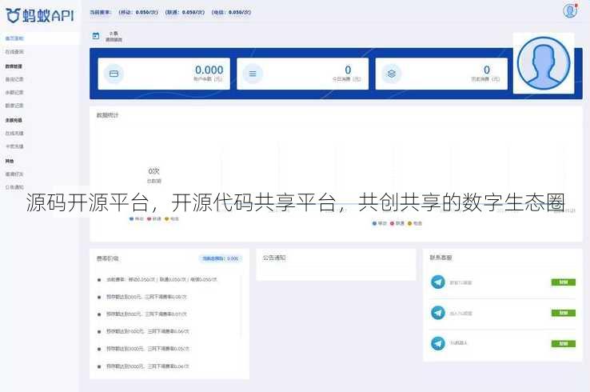Click the Telegram icon in the top contact row
This screenshot has width=590, height=392.
tap(437, 282)
